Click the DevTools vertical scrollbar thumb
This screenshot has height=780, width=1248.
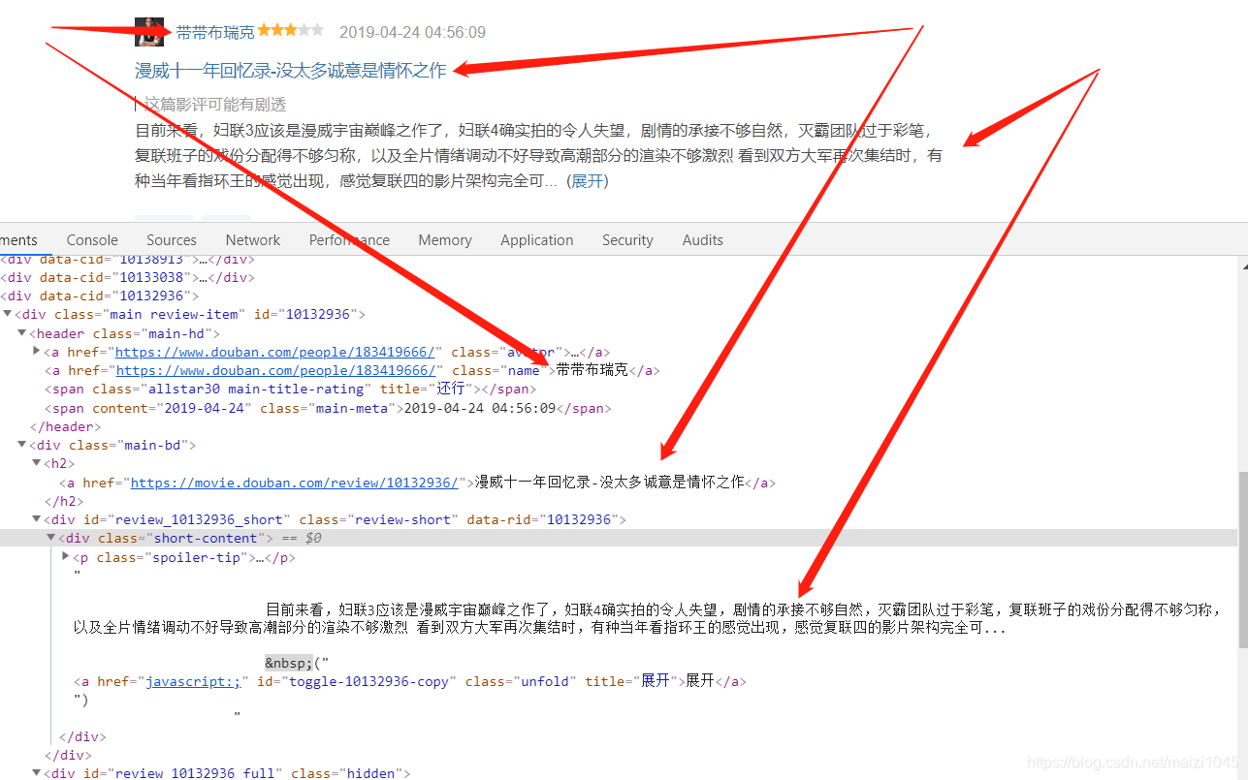(1242, 560)
